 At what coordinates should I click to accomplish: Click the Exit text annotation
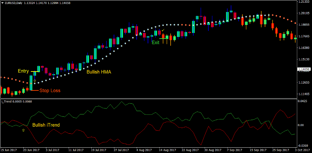[155, 43]
